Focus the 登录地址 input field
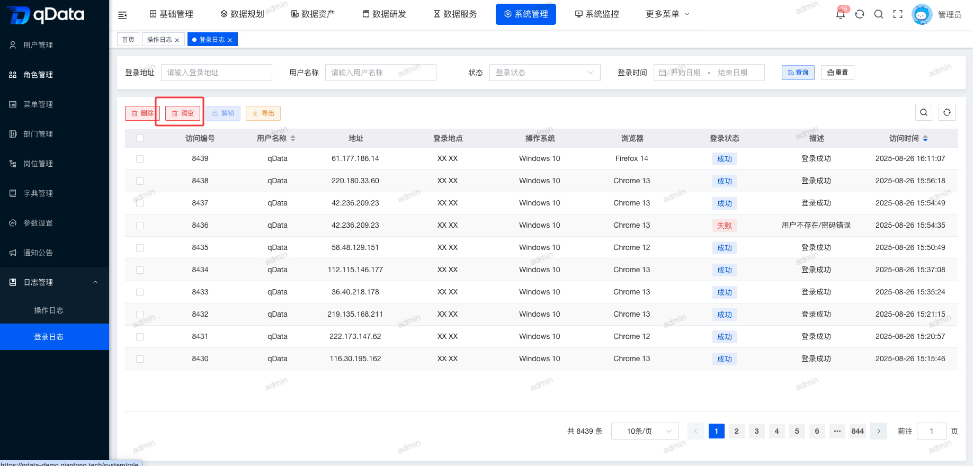Image resolution: width=973 pixels, height=466 pixels. click(217, 73)
